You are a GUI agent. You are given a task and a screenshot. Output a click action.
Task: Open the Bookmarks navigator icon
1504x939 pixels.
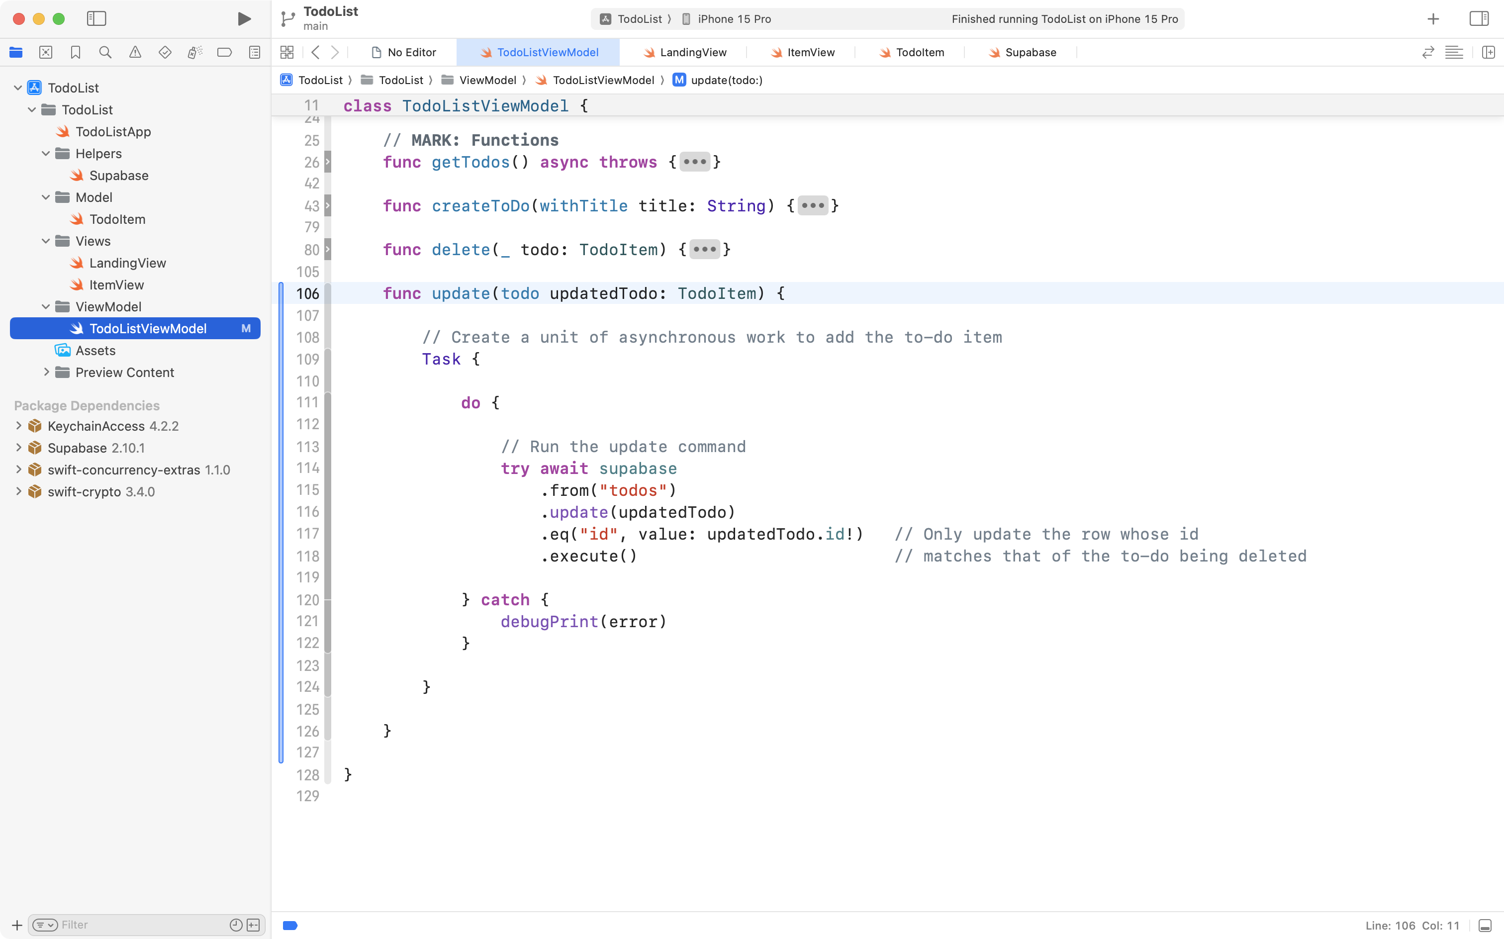point(75,52)
